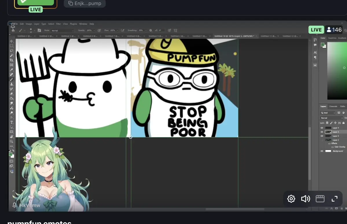Select the Pen tool

point(12,118)
